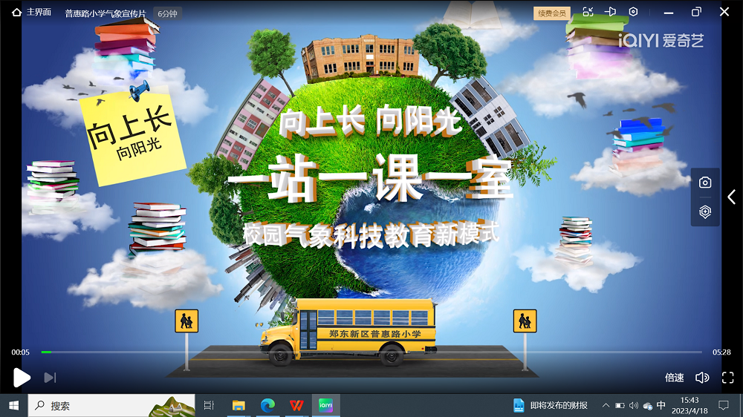This screenshot has height=417, width=743.
Task: Show hidden system tray icons
Action: pos(606,405)
